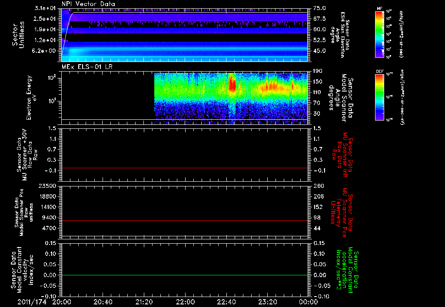Image resolution: width=445 pixels, height=307 pixels.
Task: Click the 22:00 time axis label
Action: click(185, 302)
